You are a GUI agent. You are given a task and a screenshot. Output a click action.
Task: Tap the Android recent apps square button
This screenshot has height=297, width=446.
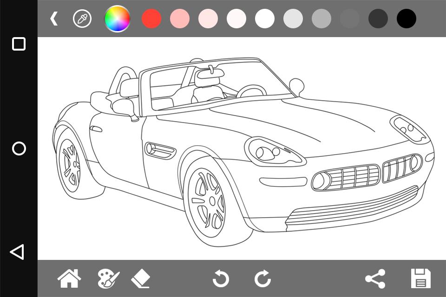point(19,44)
